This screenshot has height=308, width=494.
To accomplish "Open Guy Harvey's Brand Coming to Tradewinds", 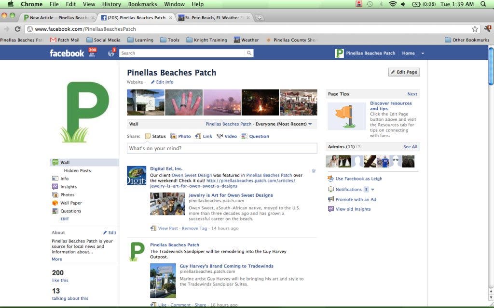I will point(227,266).
